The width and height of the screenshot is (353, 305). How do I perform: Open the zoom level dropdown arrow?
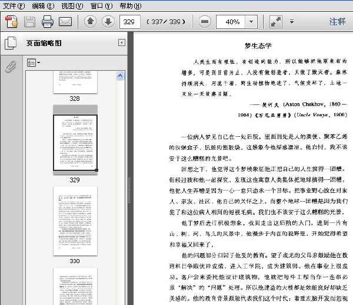click(251, 22)
